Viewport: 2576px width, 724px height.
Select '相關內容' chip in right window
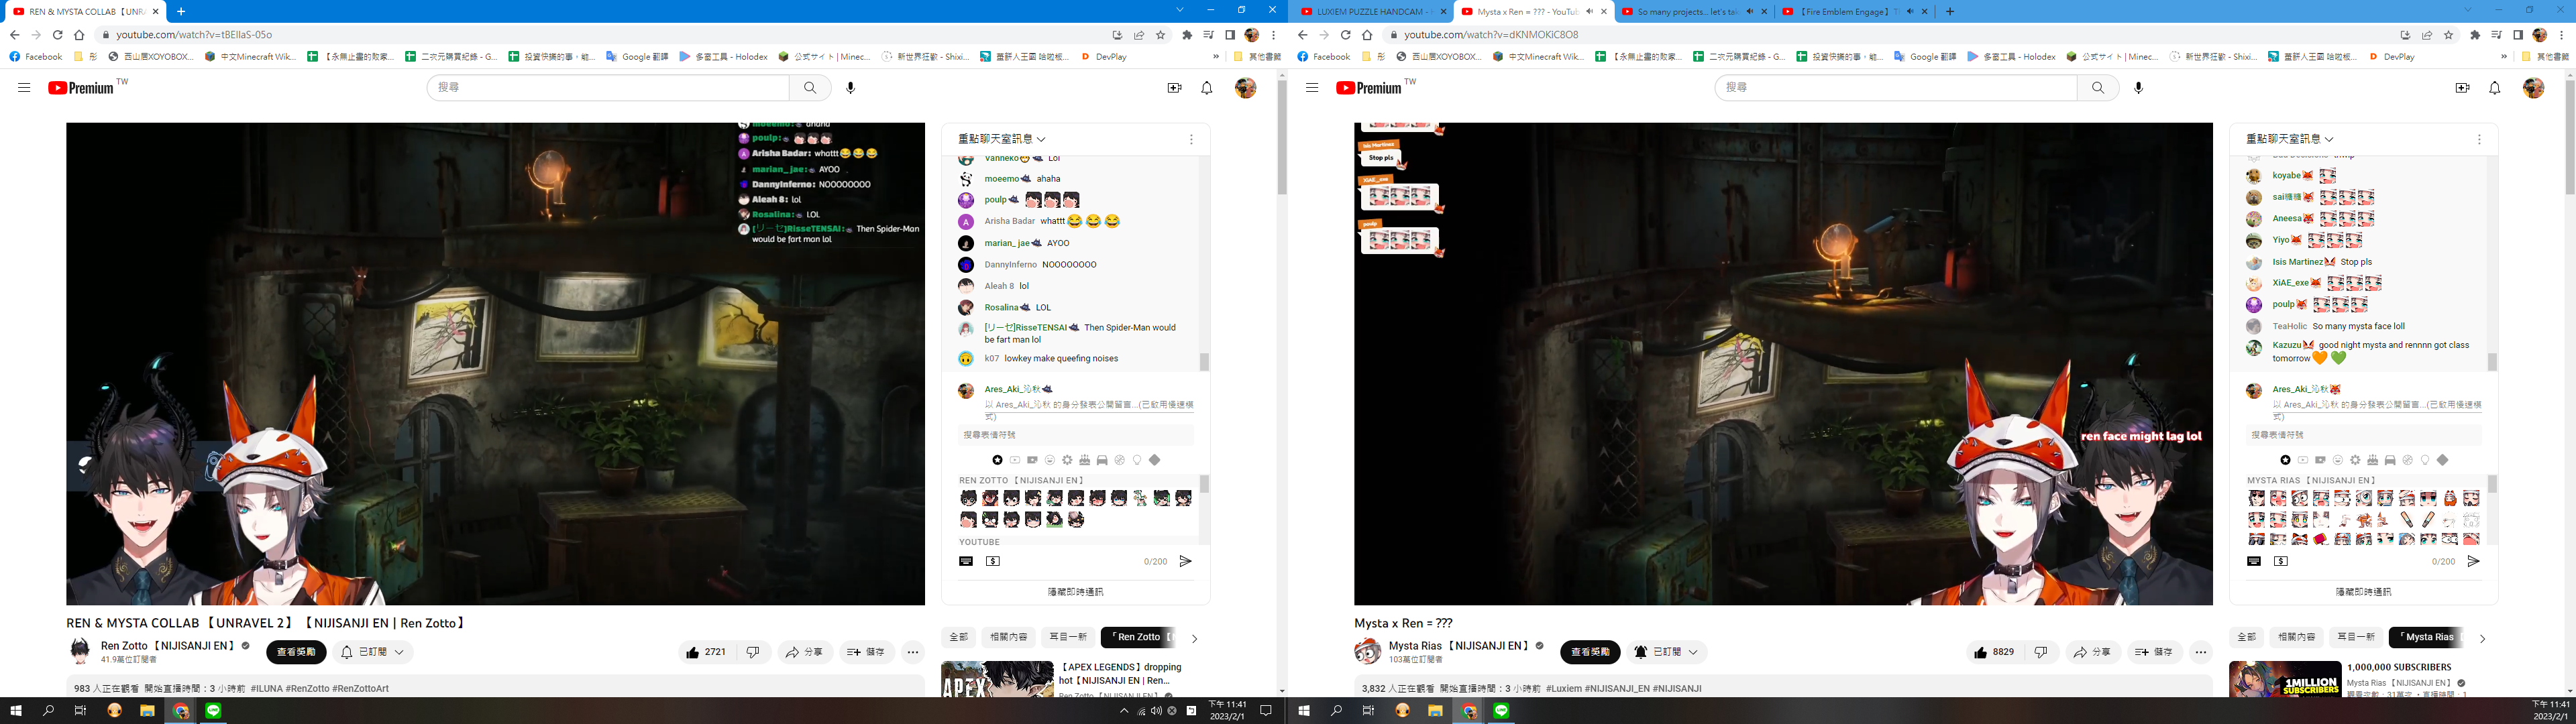pyautogui.click(x=2296, y=637)
